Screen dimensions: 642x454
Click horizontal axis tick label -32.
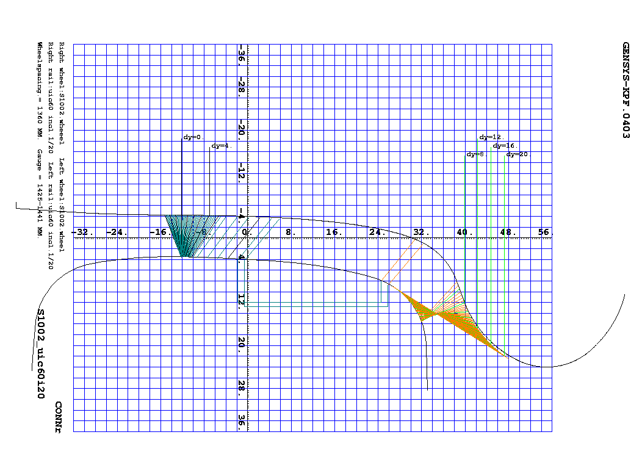pos(82,232)
